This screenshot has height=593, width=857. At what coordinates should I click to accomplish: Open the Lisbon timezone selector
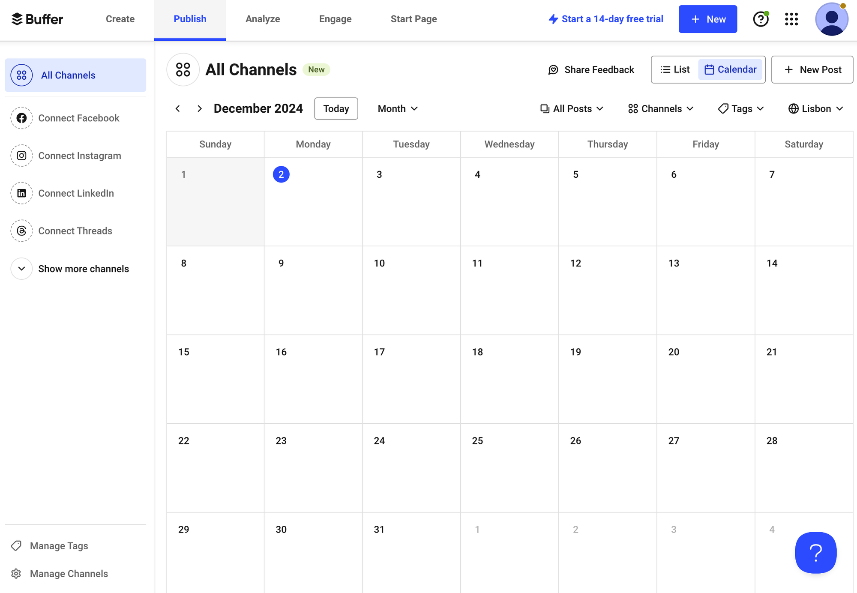(x=815, y=108)
